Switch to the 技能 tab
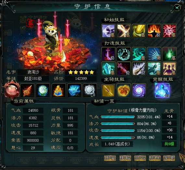 125,158
